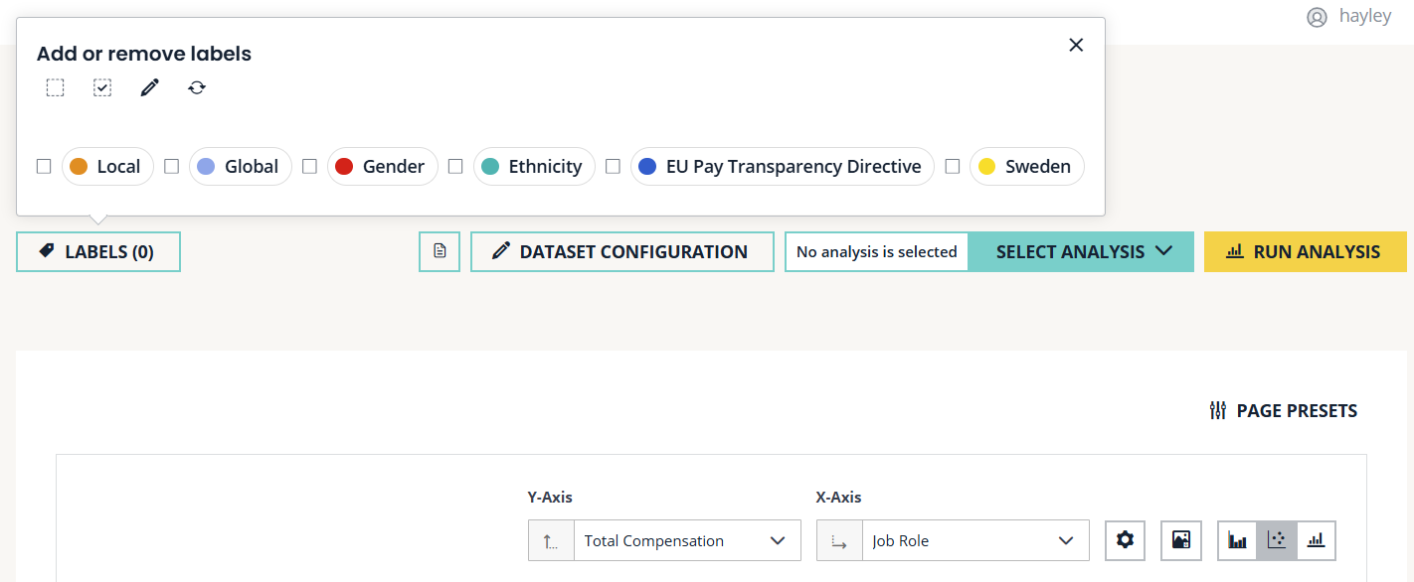This screenshot has width=1414, height=582.
Task: Open chart settings gear icon
Action: point(1125,540)
